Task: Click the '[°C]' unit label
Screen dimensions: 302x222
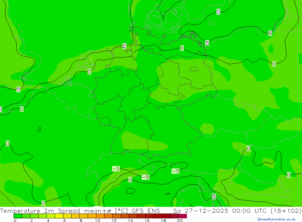Action: [121, 210]
